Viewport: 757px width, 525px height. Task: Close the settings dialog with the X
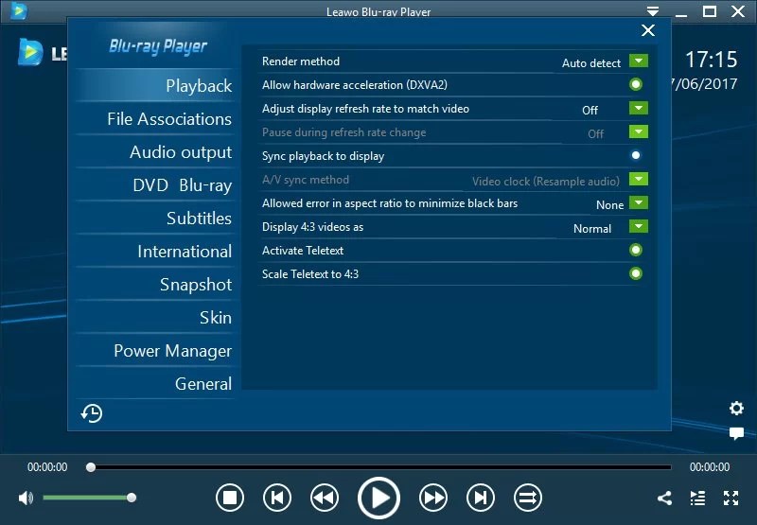click(x=648, y=30)
